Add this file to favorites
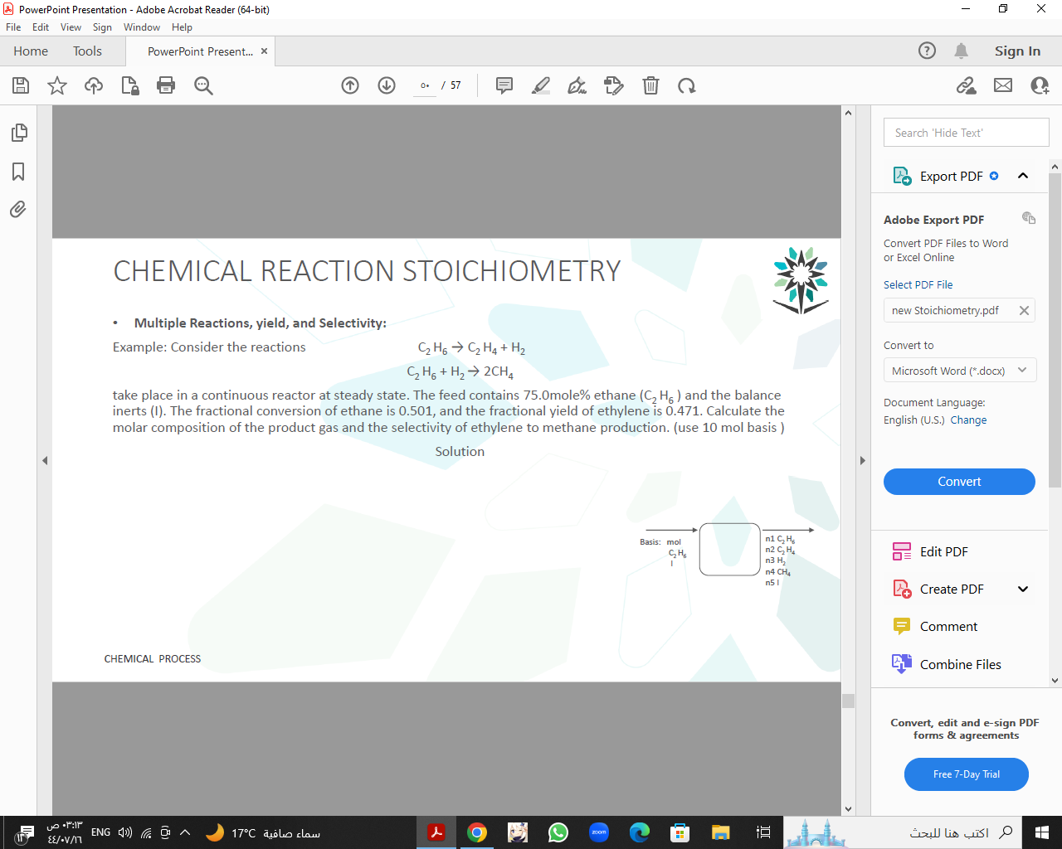The width and height of the screenshot is (1062, 849). click(56, 85)
